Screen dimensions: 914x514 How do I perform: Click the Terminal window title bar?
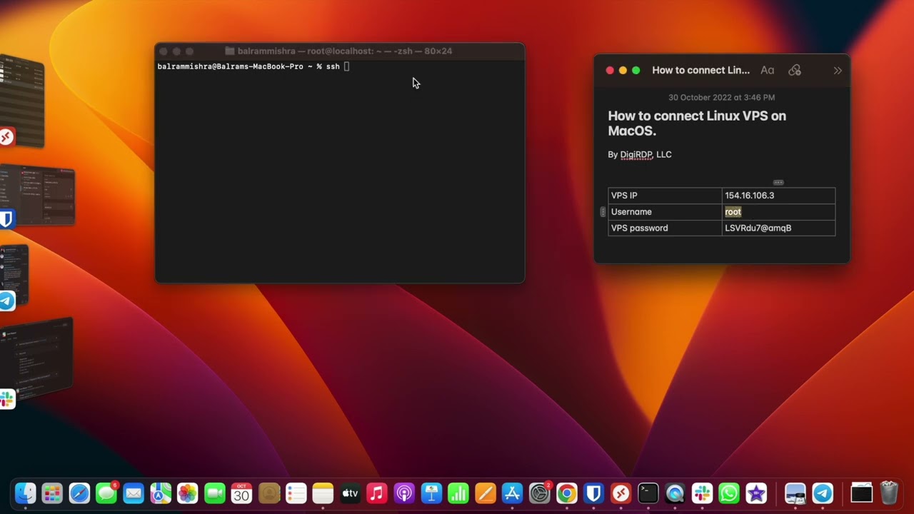click(x=340, y=51)
